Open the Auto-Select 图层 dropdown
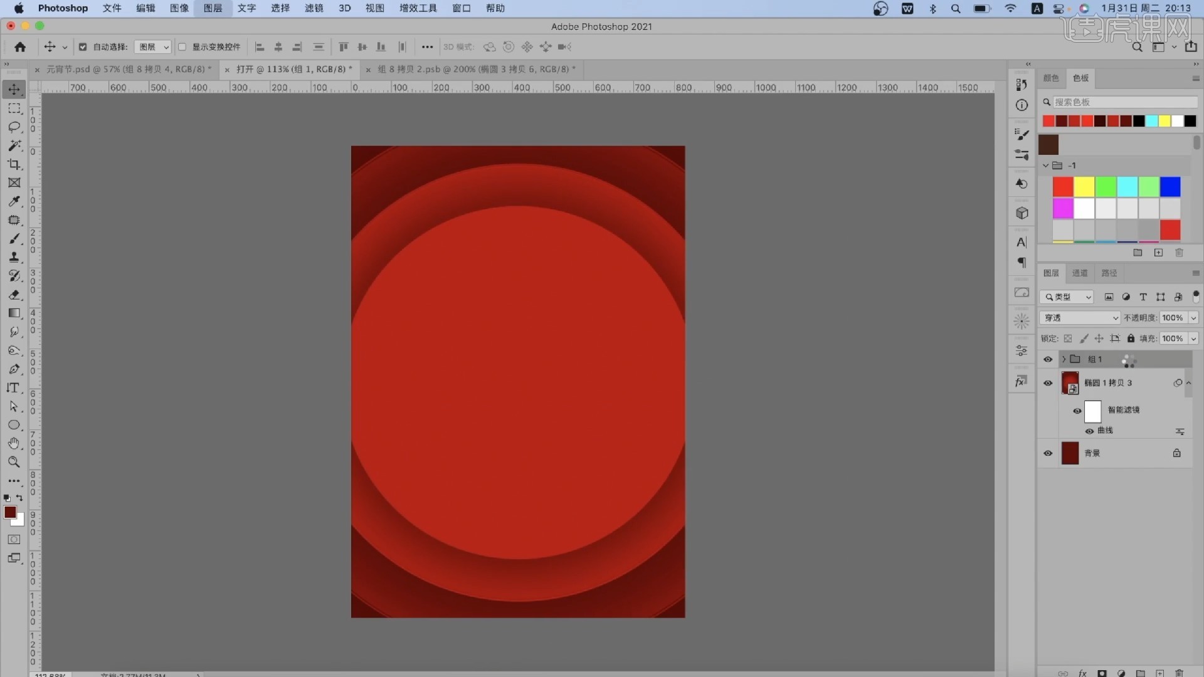 coord(153,47)
